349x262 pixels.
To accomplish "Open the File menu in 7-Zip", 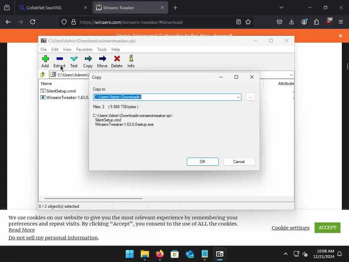I will (44, 49).
